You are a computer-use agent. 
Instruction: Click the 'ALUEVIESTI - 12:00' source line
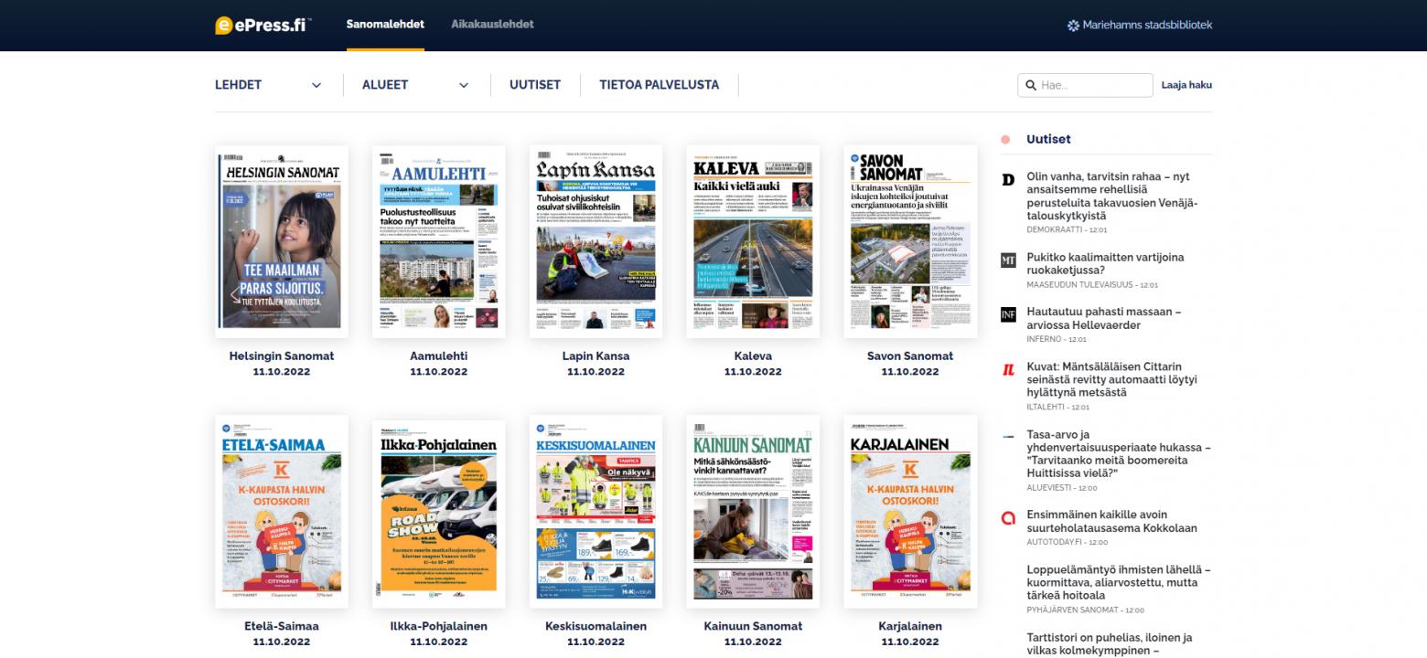(1061, 488)
